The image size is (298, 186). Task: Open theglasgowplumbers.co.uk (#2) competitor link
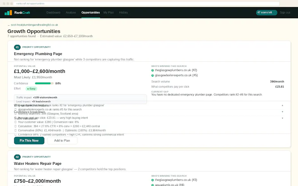pyautogui.click(x=176, y=70)
